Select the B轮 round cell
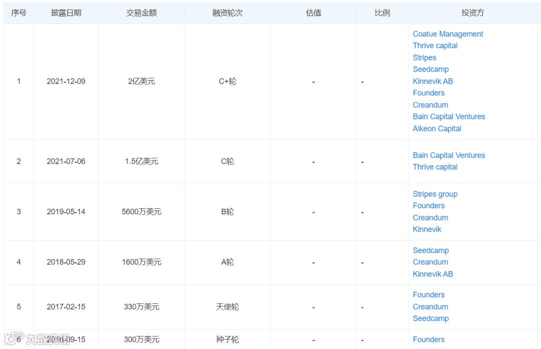Viewport: 541px width, 349px height. pyautogui.click(x=227, y=212)
